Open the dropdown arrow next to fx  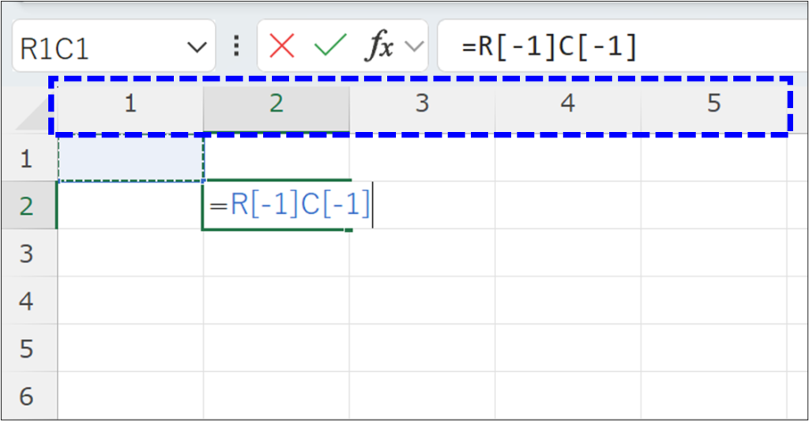[412, 47]
